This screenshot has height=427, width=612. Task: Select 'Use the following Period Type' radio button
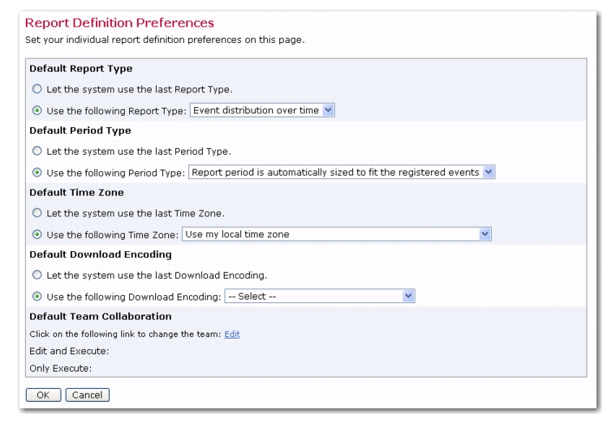pos(37,173)
